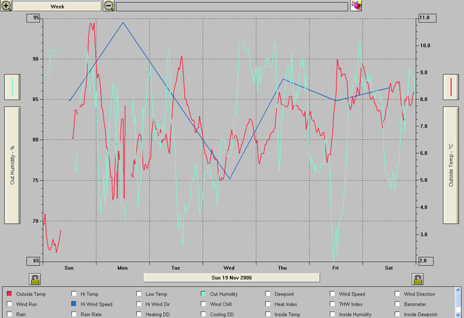
Task: Click the color palette icon in toolbar
Action: 356,6
